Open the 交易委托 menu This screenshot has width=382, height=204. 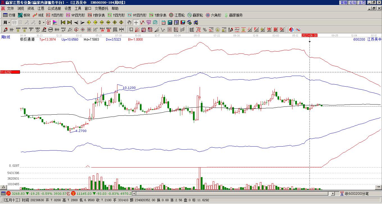pyautogui.click(x=101, y=8)
